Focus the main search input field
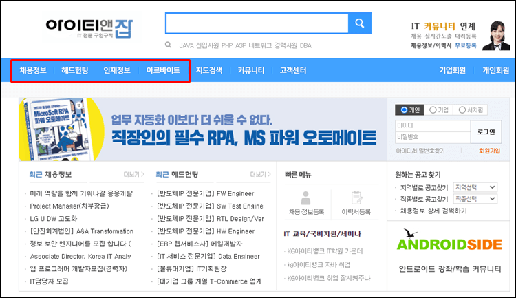The height and width of the screenshot is (298, 516). 257,23
